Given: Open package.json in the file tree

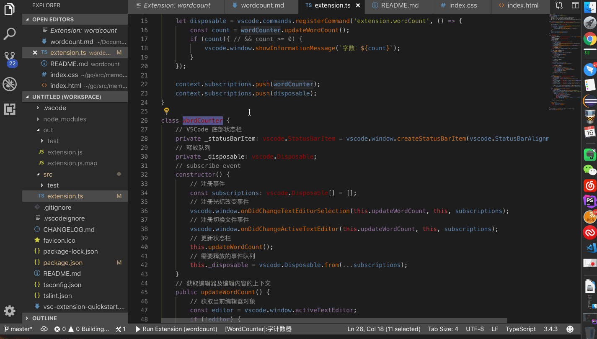Looking at the screenshot, I should tap(75, 262).
